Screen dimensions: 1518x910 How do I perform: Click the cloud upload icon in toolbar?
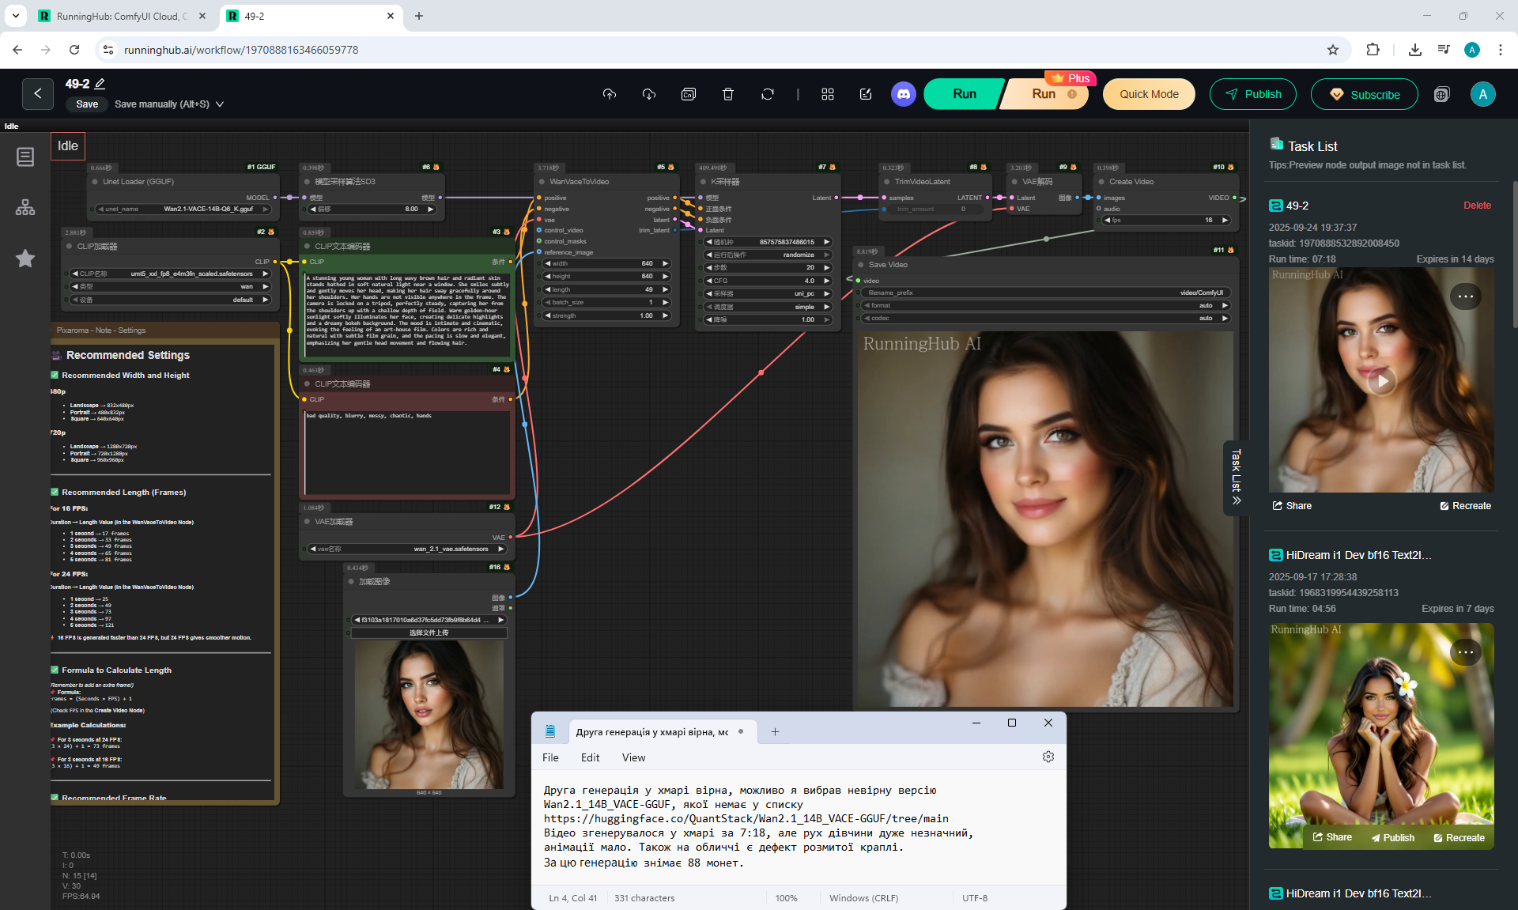coord(609,94)
